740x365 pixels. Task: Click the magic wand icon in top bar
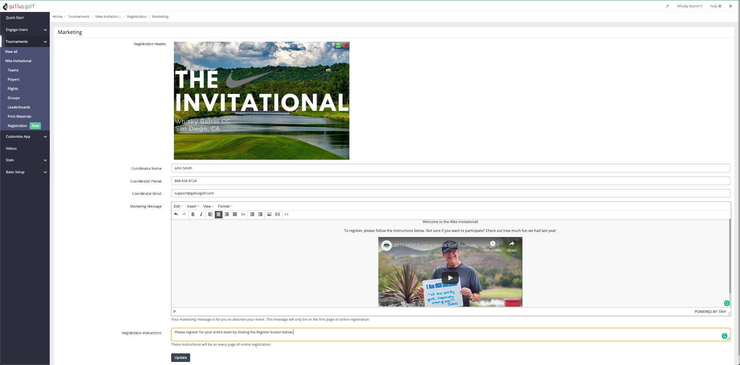pos(668,6)
